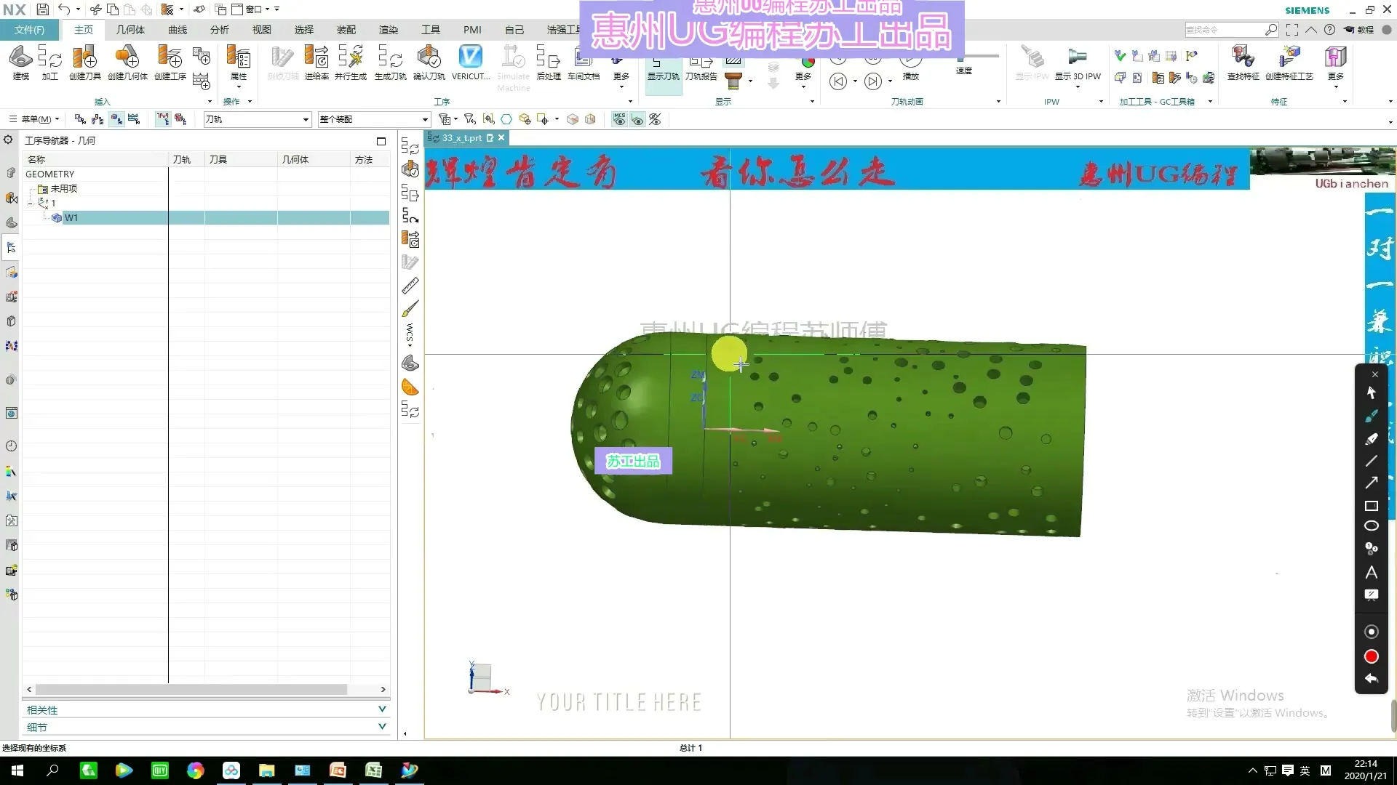Open the 菜单(M) menu
The width and height of the screenshot is (1397, 785).
click(35, 118)
